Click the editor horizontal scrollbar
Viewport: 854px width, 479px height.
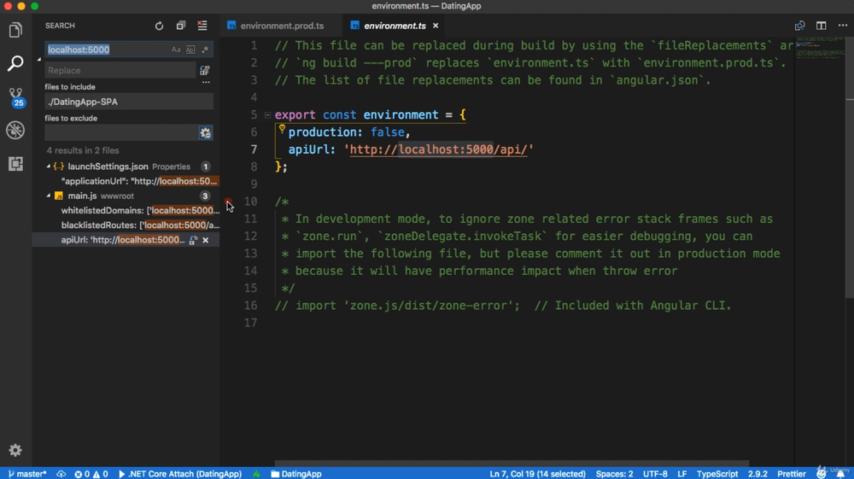[x=512, y=464]
